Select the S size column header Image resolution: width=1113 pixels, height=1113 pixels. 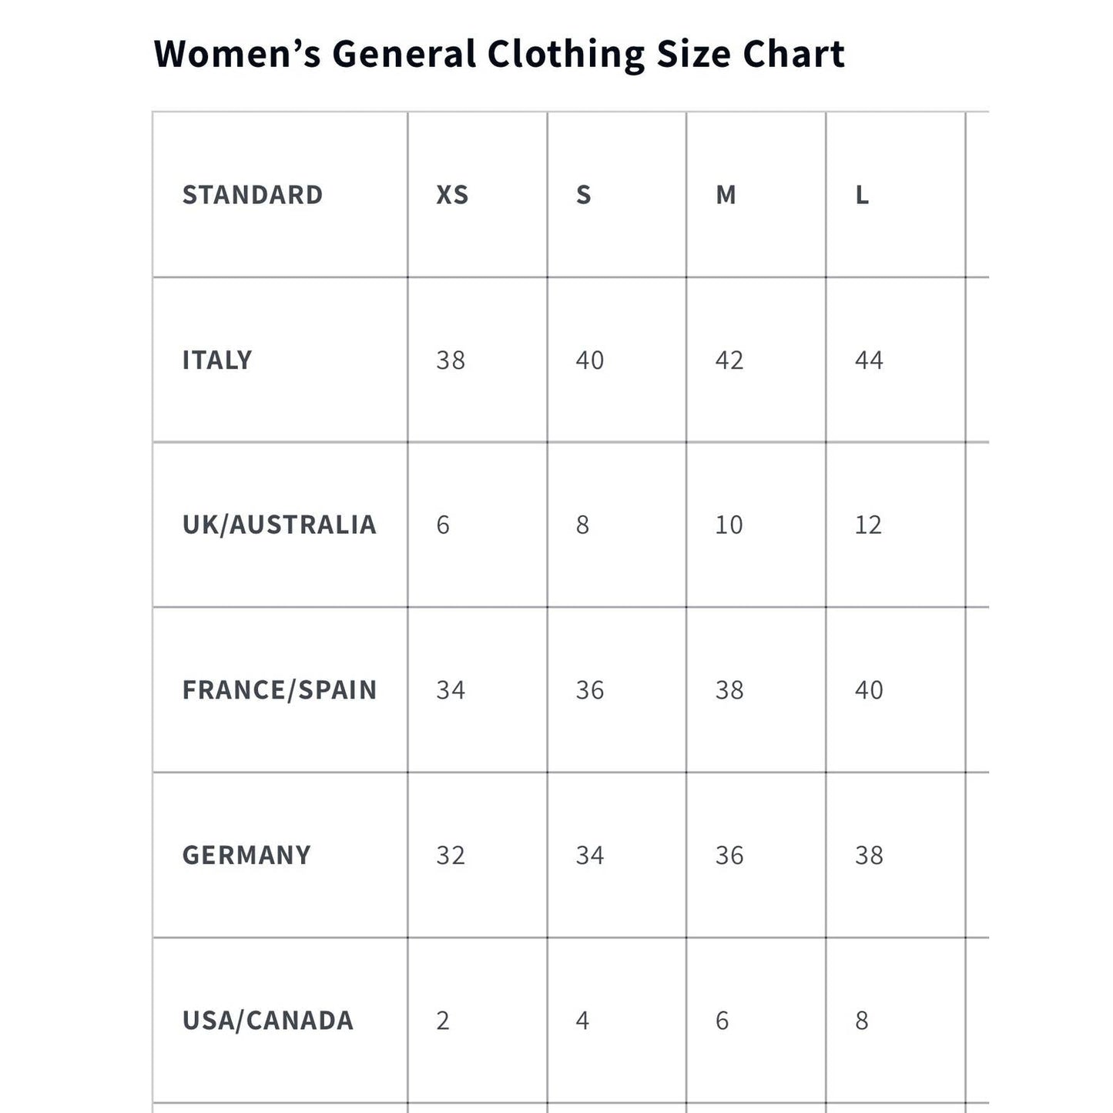coord(584,195)
